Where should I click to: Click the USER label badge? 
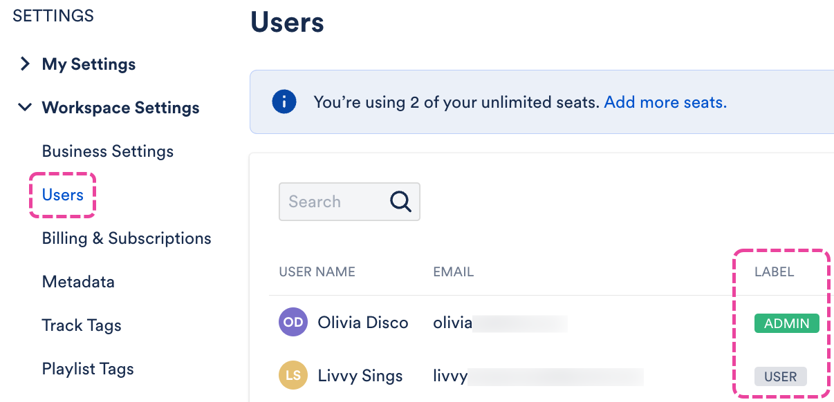pos(780,377)
